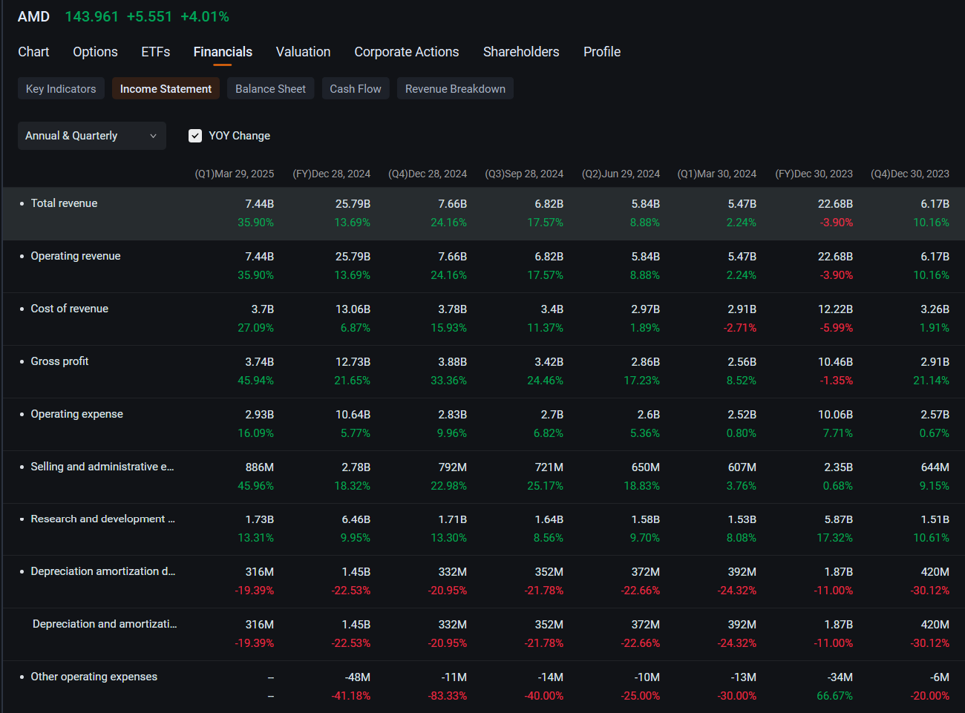The width and height of the screenshot is (965, 713).
Task: Select Gross profit 2.86B cell
Action: [646, 362]
